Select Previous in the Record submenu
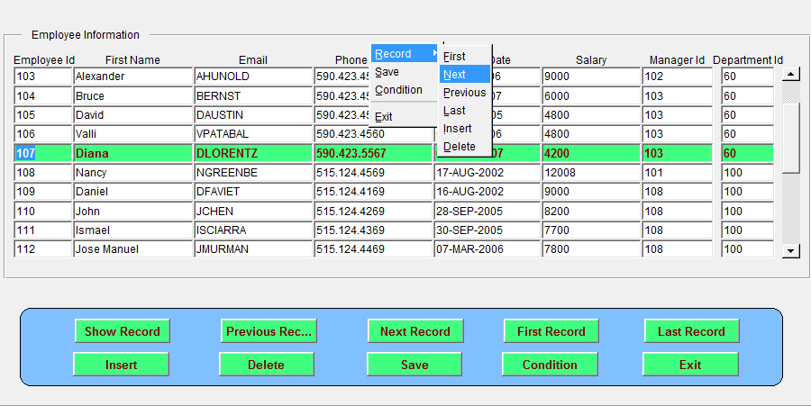Viewport: 811px width, 406px height. coord(464,93)
